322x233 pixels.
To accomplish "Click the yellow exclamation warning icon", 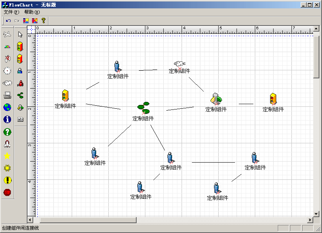I will pyautogui.click(x=7, y=180).
